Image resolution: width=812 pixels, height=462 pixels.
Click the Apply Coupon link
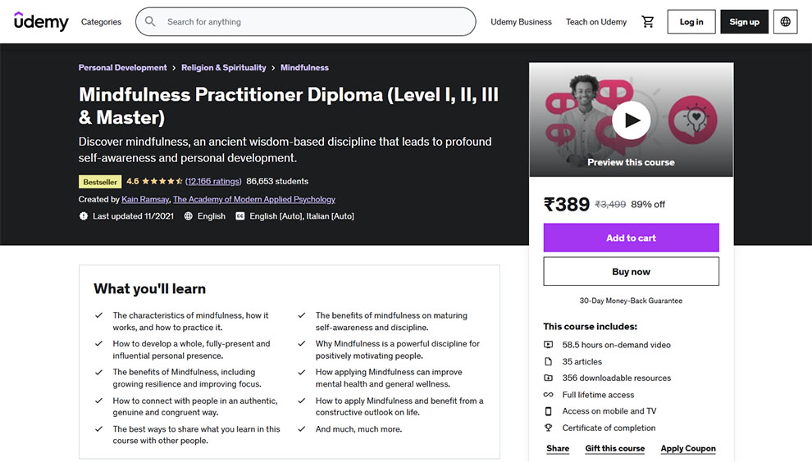pyautogui.click(x=688, y=449)
